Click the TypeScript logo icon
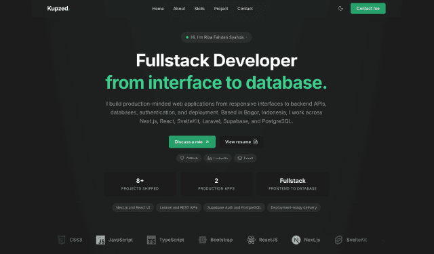Screen dimensions: 434x254 pos(151,240)
